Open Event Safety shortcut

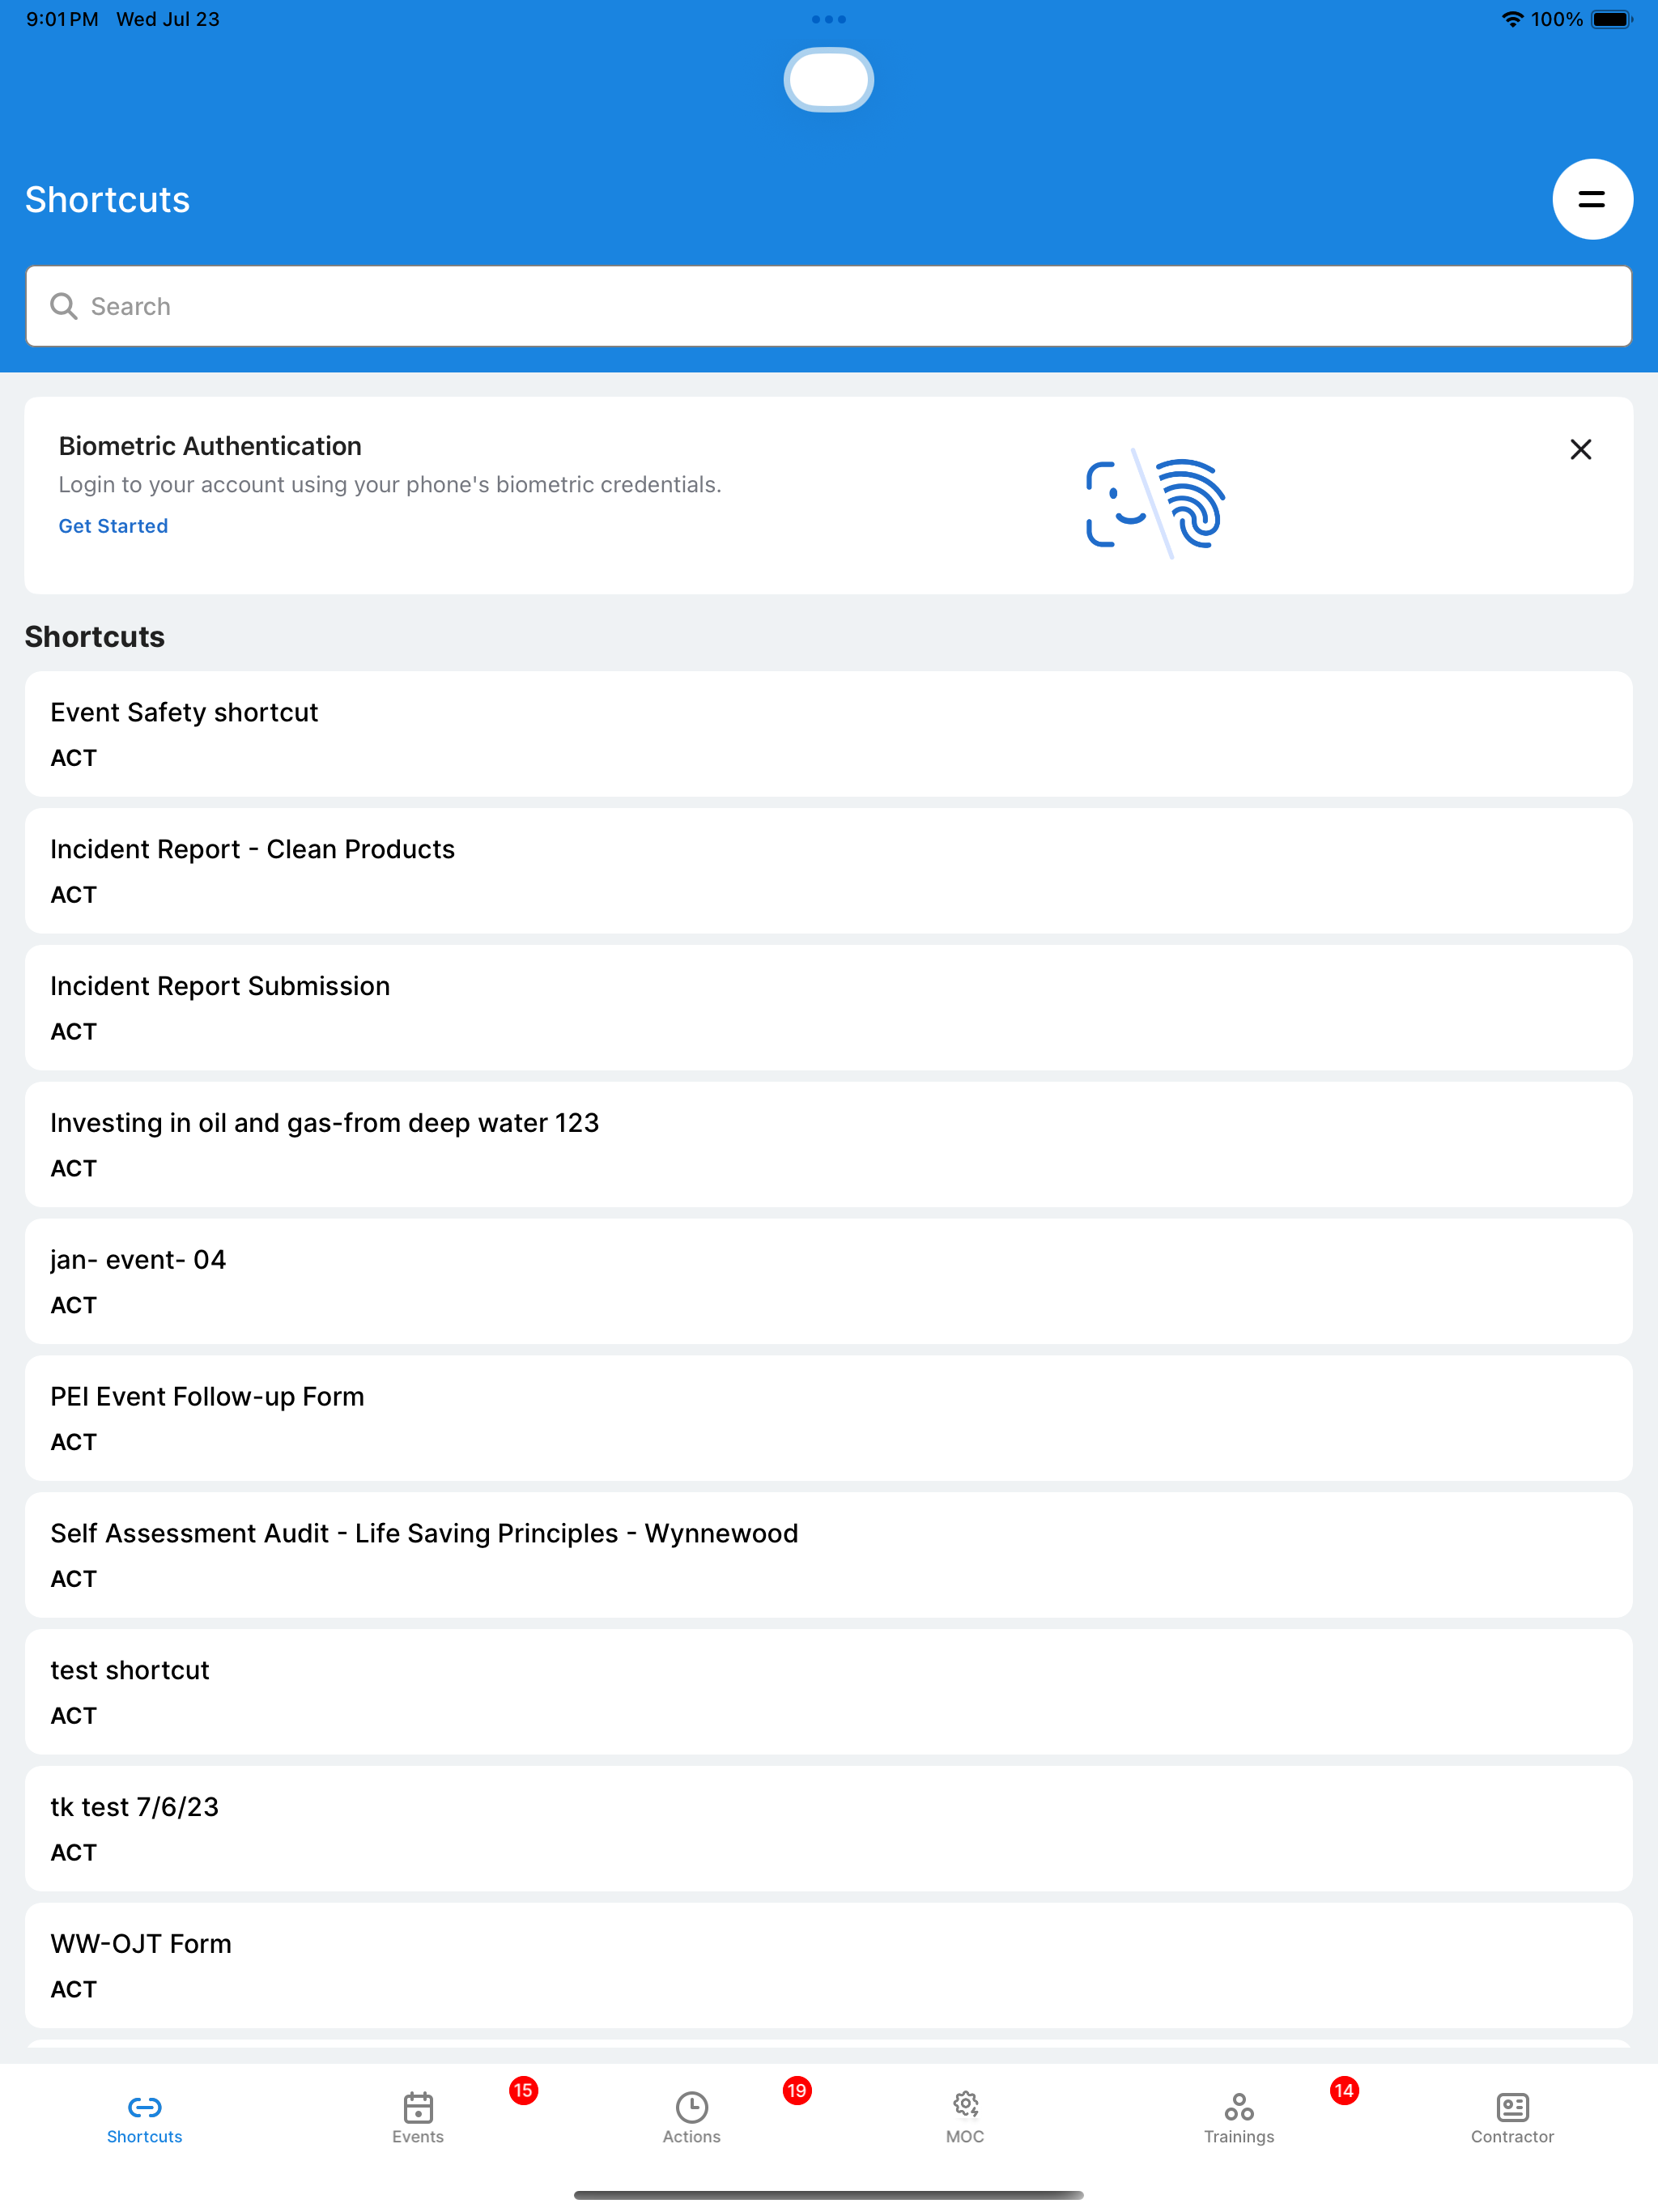coord(828,734)
